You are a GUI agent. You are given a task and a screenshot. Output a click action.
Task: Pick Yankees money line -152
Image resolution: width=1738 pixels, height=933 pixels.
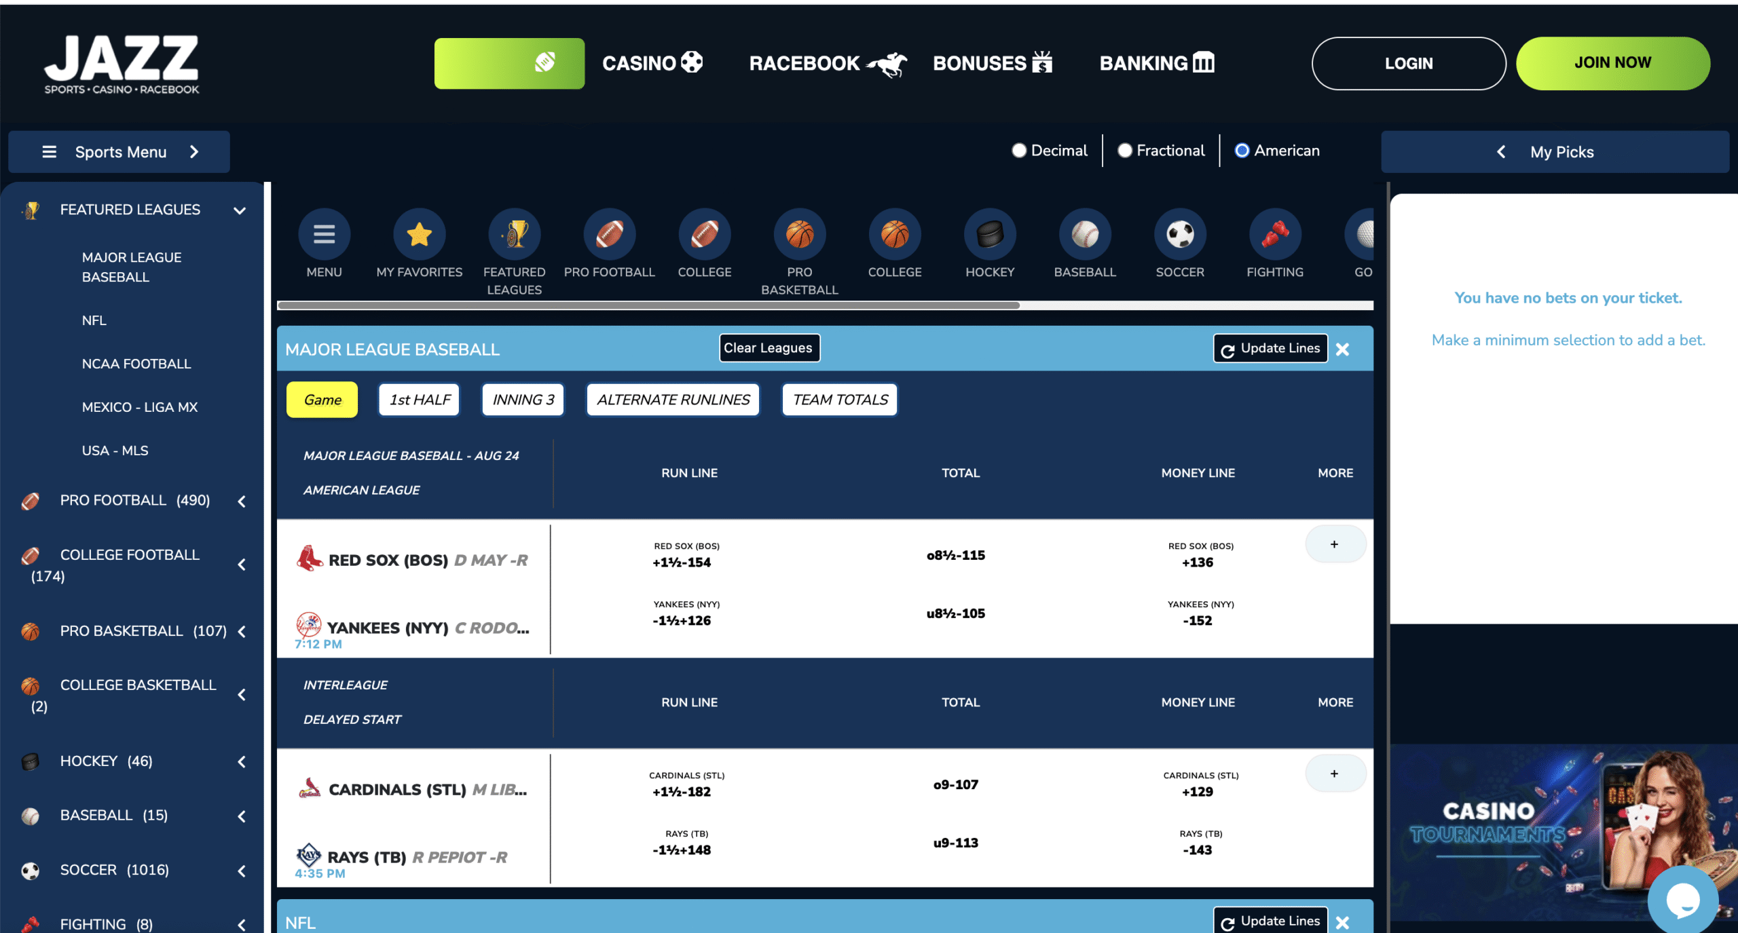pyautogui.click(x=1197, y=621)
